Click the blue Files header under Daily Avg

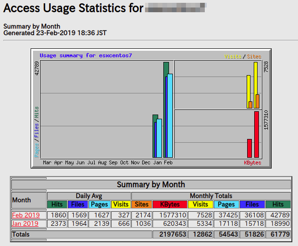(79, 205)
